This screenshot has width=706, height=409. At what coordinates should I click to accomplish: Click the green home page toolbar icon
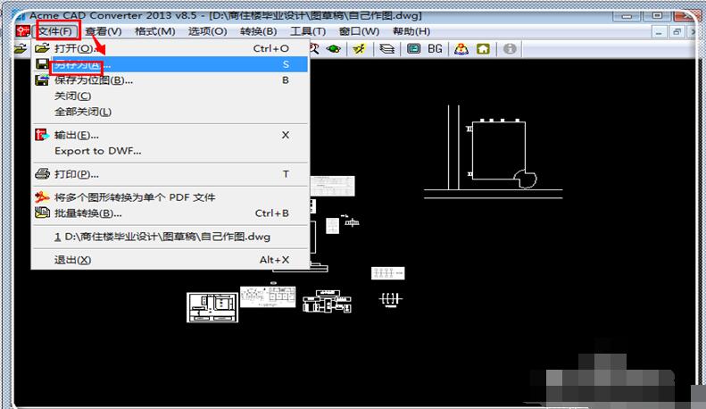(483, 48)
